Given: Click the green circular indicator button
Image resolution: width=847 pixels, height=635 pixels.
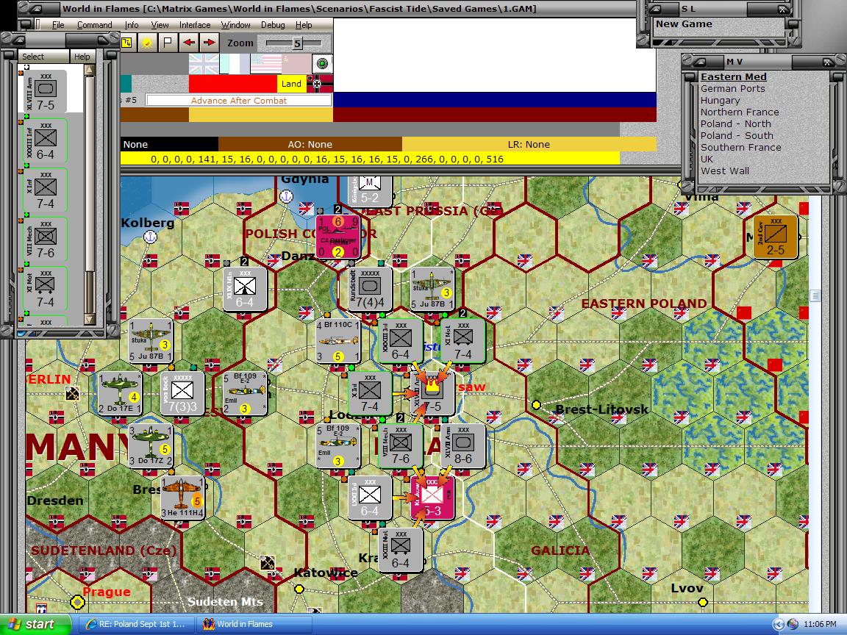Looking at the screenshot, I should 323,64.
